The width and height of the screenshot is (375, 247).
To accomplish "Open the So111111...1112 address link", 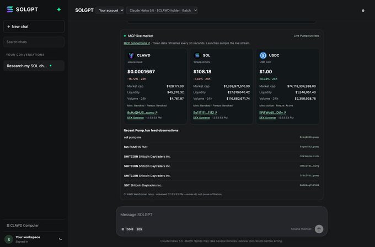I will pos(205,112).
